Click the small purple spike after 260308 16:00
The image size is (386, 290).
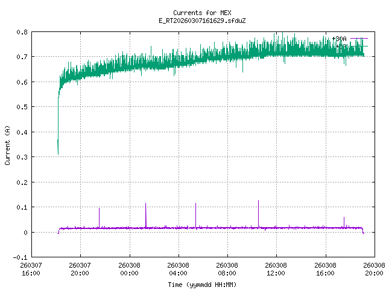[344, 218]
